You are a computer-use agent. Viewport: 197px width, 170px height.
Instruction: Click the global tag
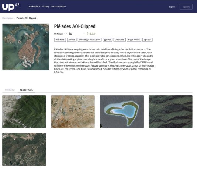tap(107, 40)
